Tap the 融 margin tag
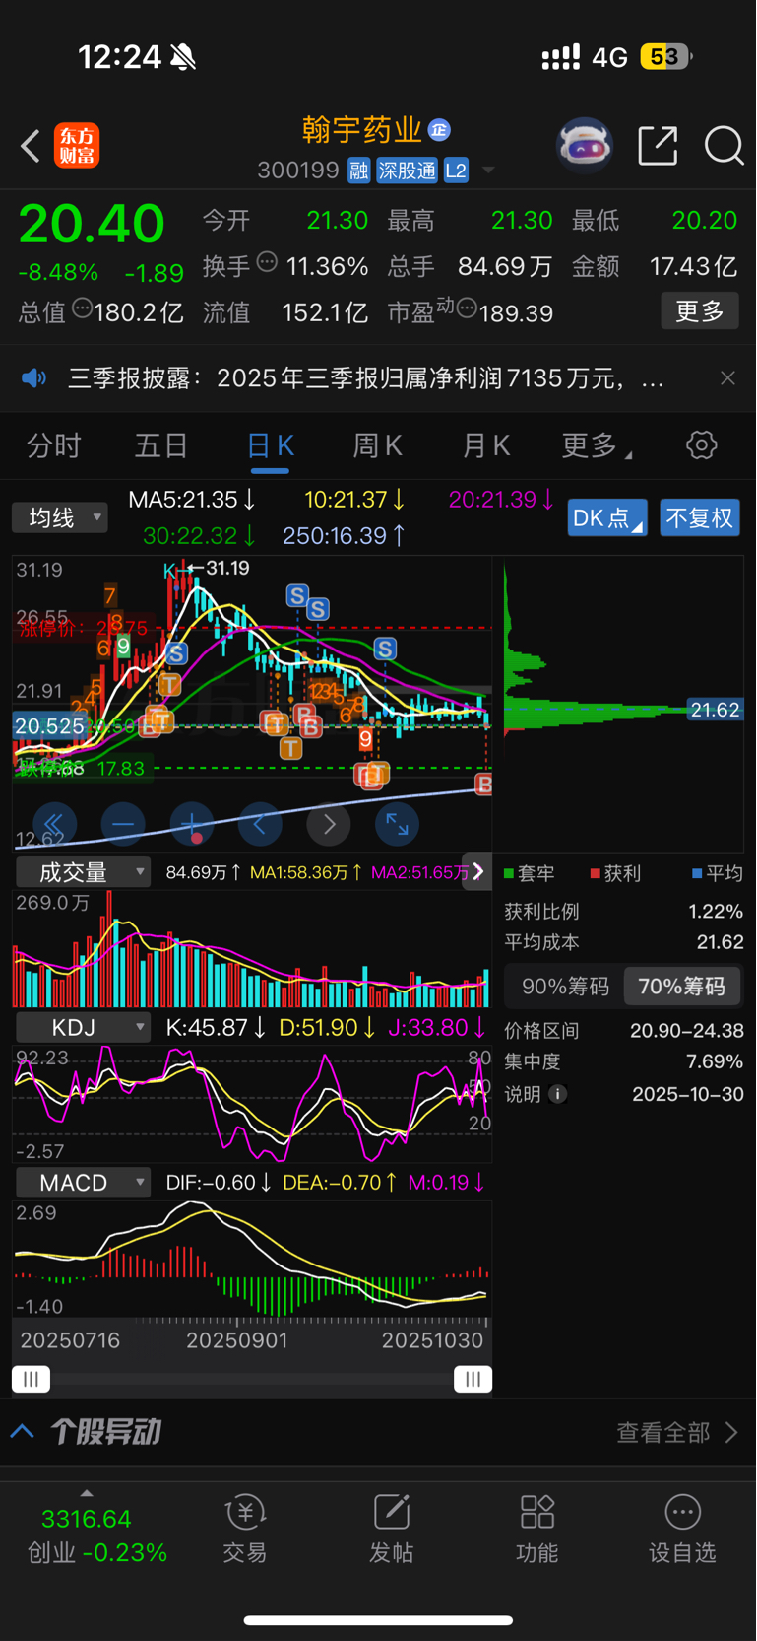The image size is (757, 1641). tap(358, 171)
